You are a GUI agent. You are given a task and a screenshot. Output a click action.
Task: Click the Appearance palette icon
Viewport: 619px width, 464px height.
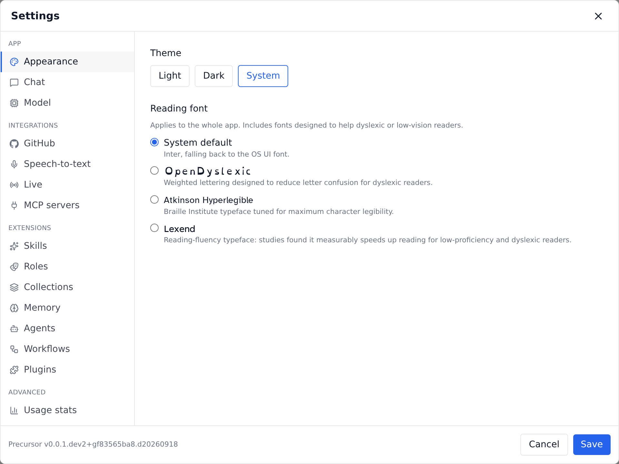(14, 62)
